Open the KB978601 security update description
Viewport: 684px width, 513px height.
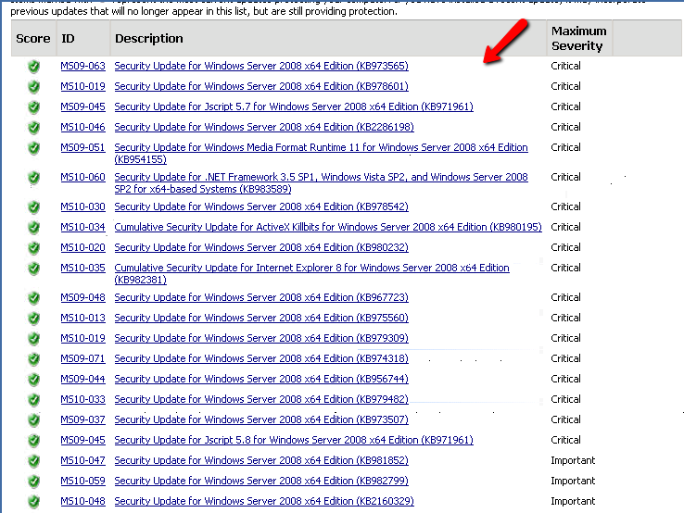[x=261, y=86]
